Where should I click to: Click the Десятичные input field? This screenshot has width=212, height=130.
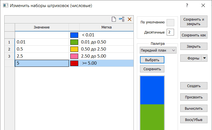point(170,32)
